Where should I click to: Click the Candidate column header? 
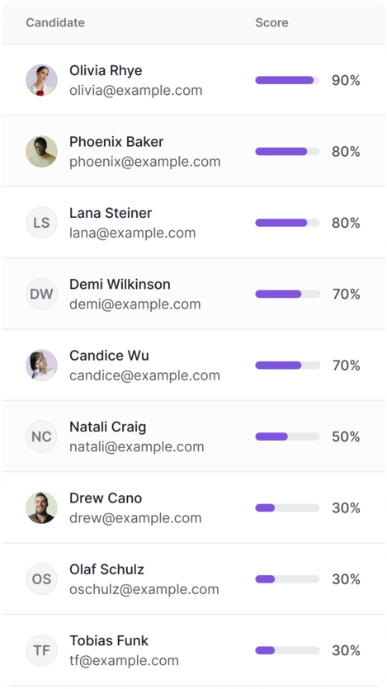pos(55,22)
